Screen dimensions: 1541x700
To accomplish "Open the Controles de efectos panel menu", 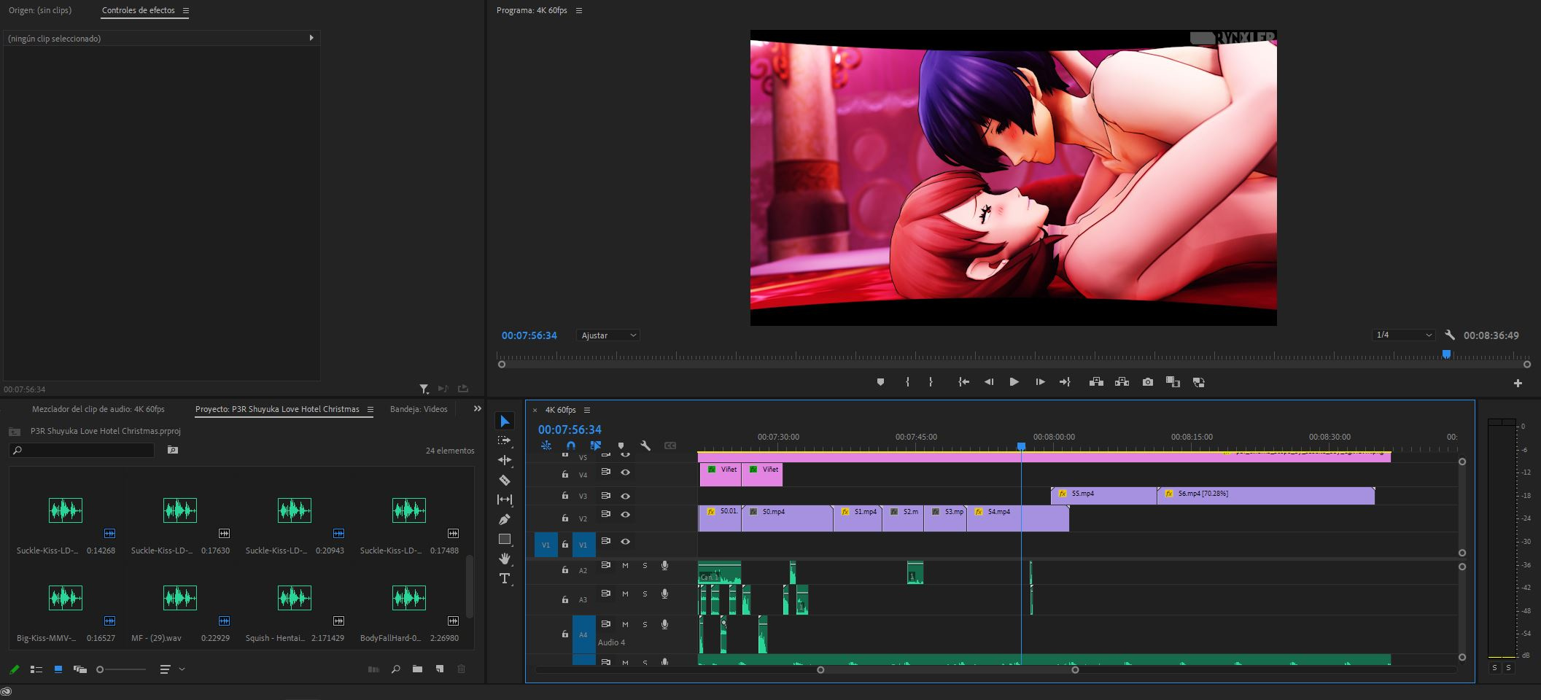I will pyautogui.click(x=186, y=11).
